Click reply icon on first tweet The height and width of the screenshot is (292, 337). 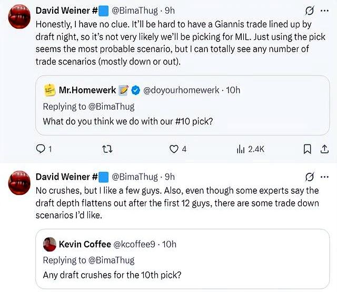41,149
